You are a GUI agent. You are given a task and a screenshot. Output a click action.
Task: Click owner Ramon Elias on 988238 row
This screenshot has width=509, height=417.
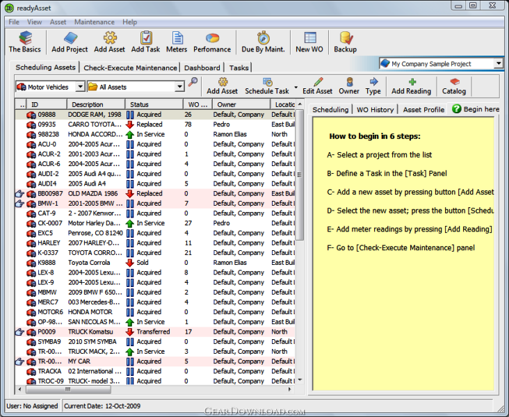(230, 134)
